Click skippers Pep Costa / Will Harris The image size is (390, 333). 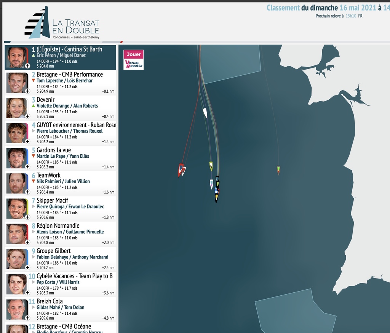(58, 282)
